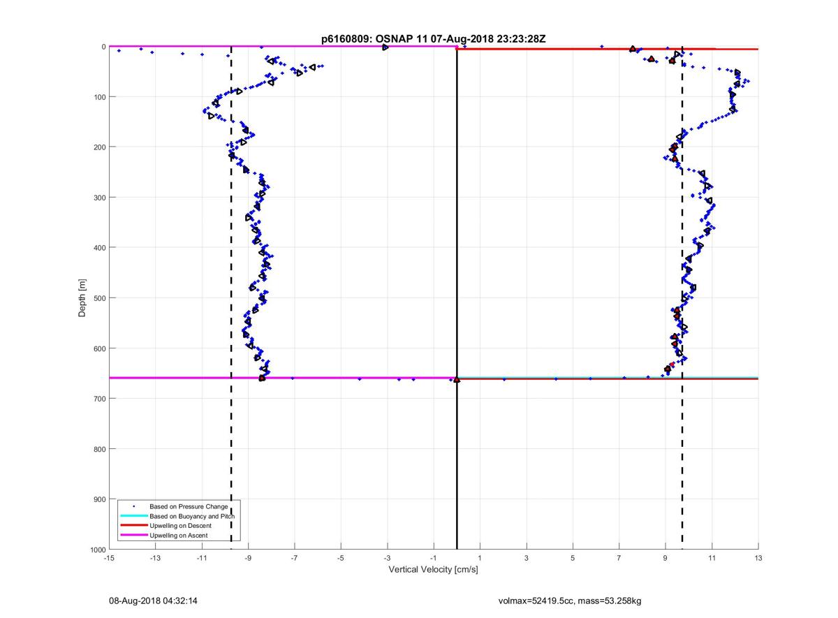Click velocity axis tick label '-9'
Viewport: 838px width, 618px height.
tap(248, 558)
